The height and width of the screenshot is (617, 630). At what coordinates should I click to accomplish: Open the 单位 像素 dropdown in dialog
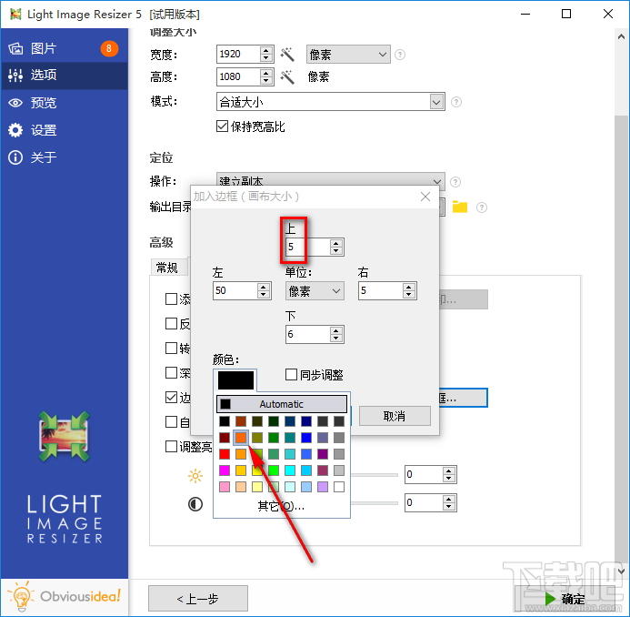(315, 290)
